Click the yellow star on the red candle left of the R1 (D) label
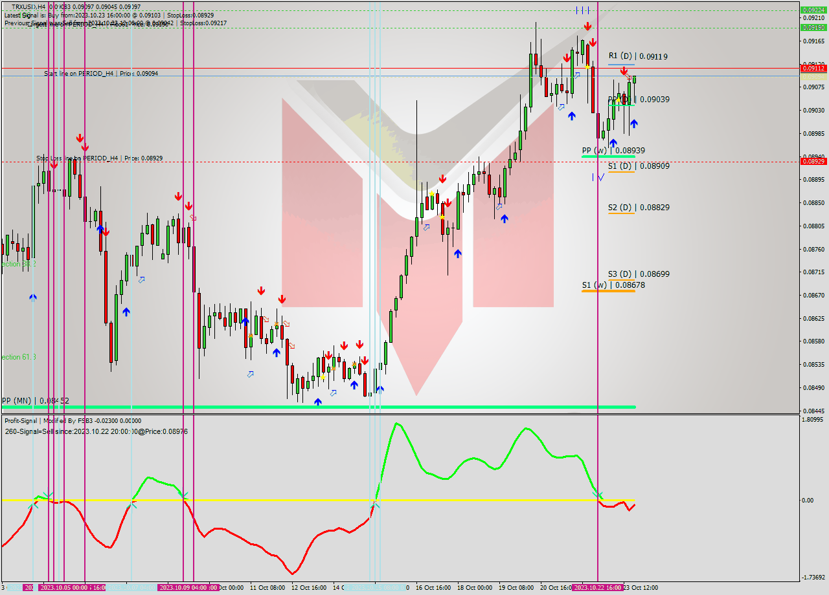Viewport: 829px width, 595px height. point(587,67)
